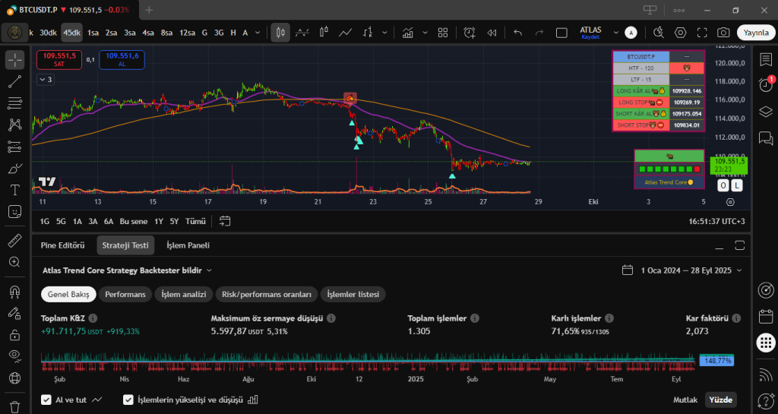Open the time interval dropdown arrow
The width and height of the screenshot is (778, 414).
[x=258, y=33]
